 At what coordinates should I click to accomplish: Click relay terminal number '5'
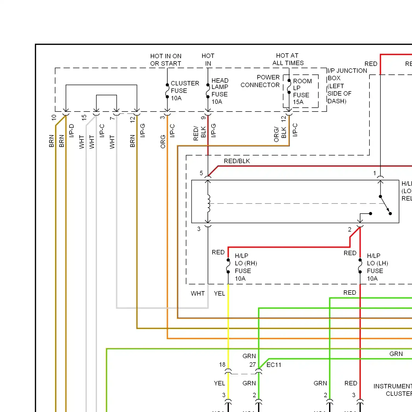point(201,173)
